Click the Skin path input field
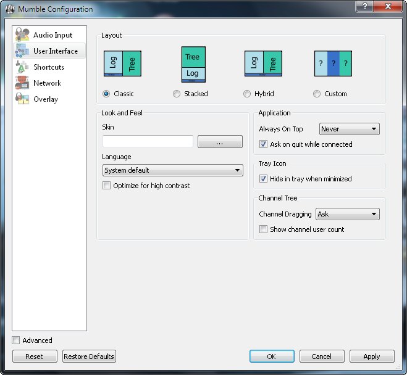Screen dimensions: 407x375 (148, 141)
